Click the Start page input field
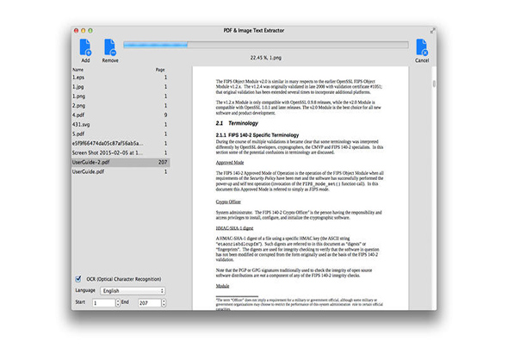508x354 pixels. tap(103, 303)
